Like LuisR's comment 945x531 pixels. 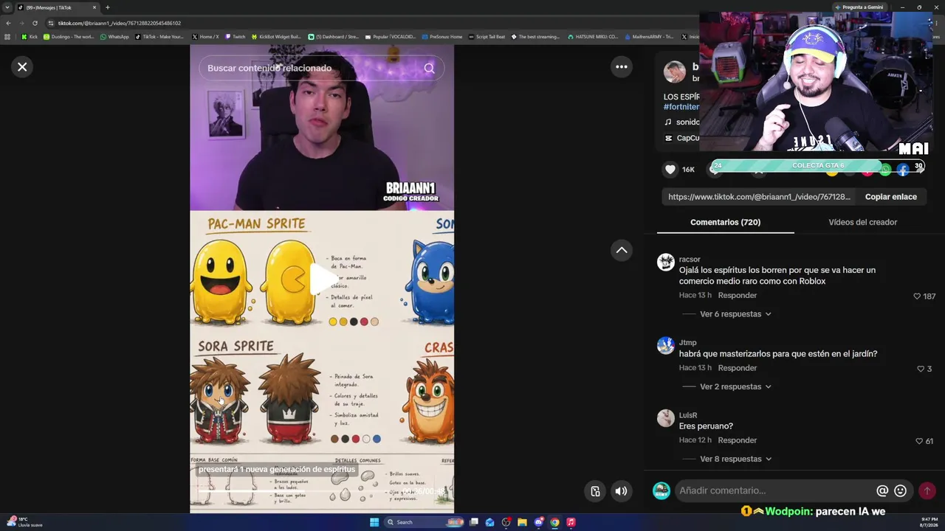919,441
